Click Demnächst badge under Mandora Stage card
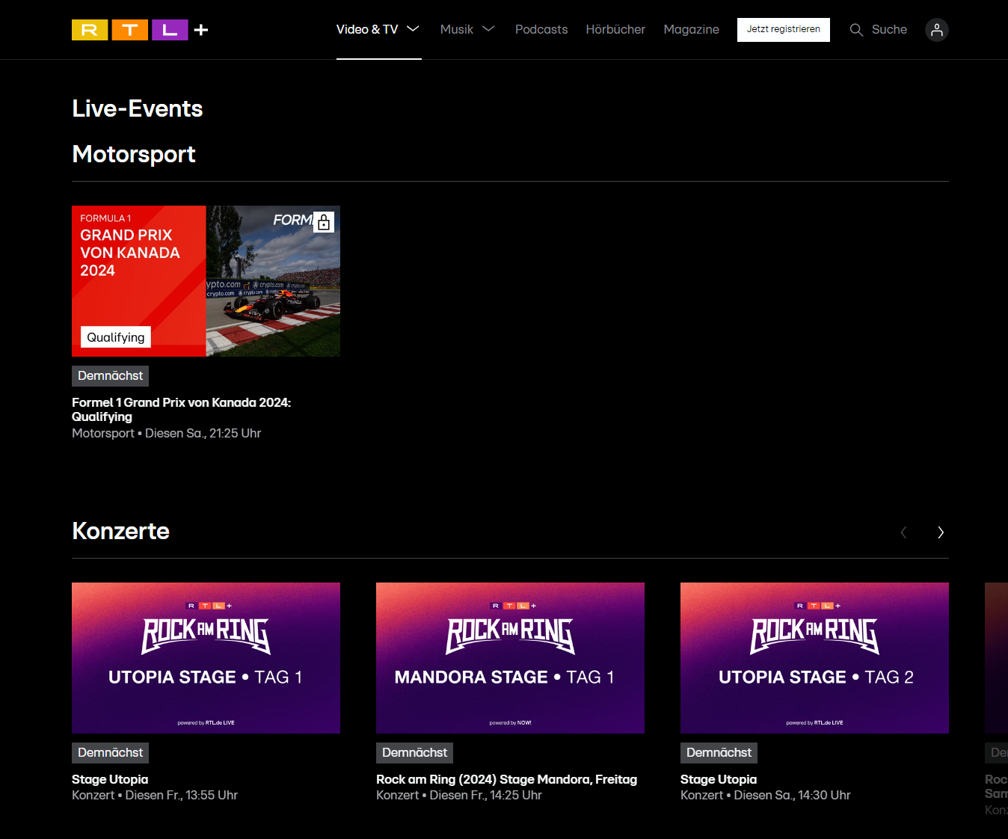 click(414, 753)
